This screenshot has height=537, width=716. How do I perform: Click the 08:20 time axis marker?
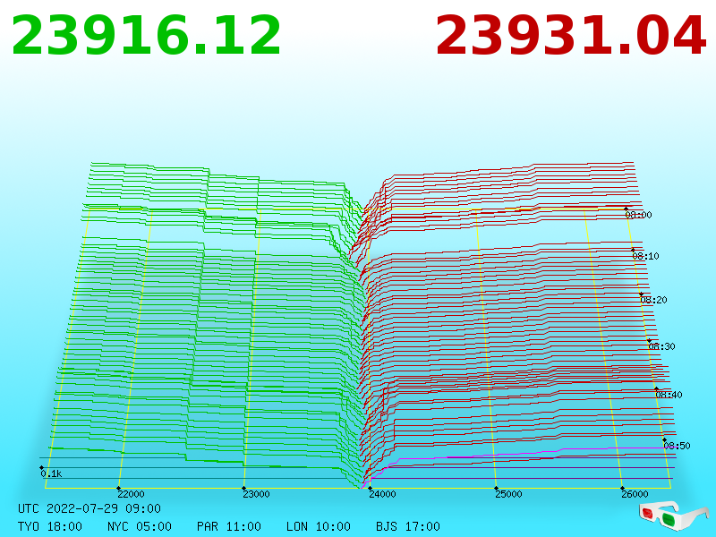coord(654,300)
